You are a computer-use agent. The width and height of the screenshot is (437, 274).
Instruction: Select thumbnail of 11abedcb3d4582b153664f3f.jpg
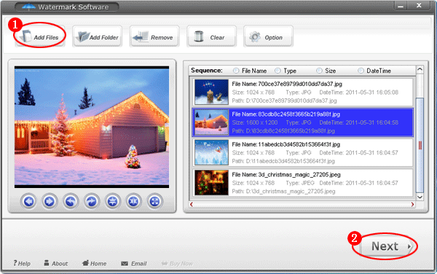point(211,152)
